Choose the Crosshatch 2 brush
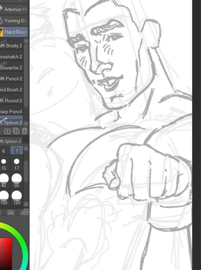The height and width of the screenshot is (270, 201). [11, 57]
